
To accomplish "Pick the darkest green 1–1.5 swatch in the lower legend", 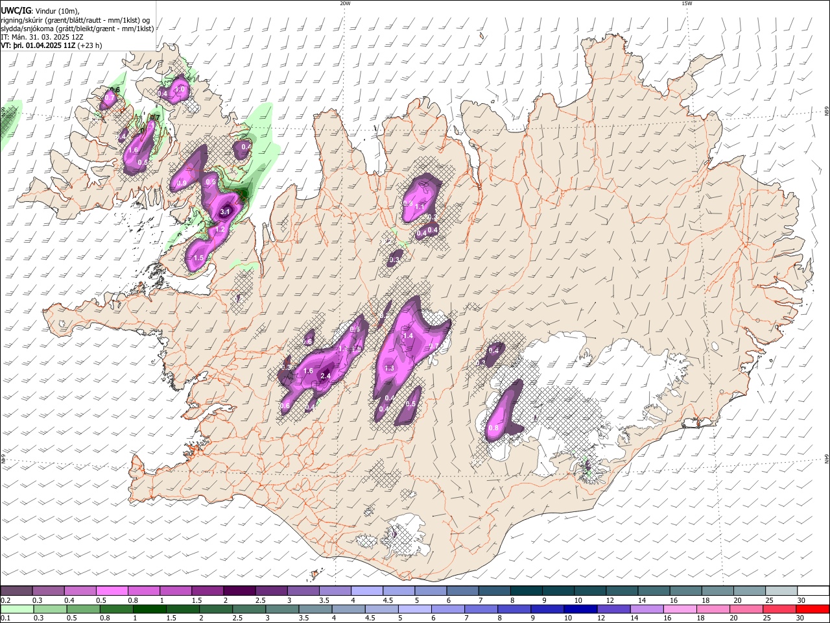I will [149, 609].
